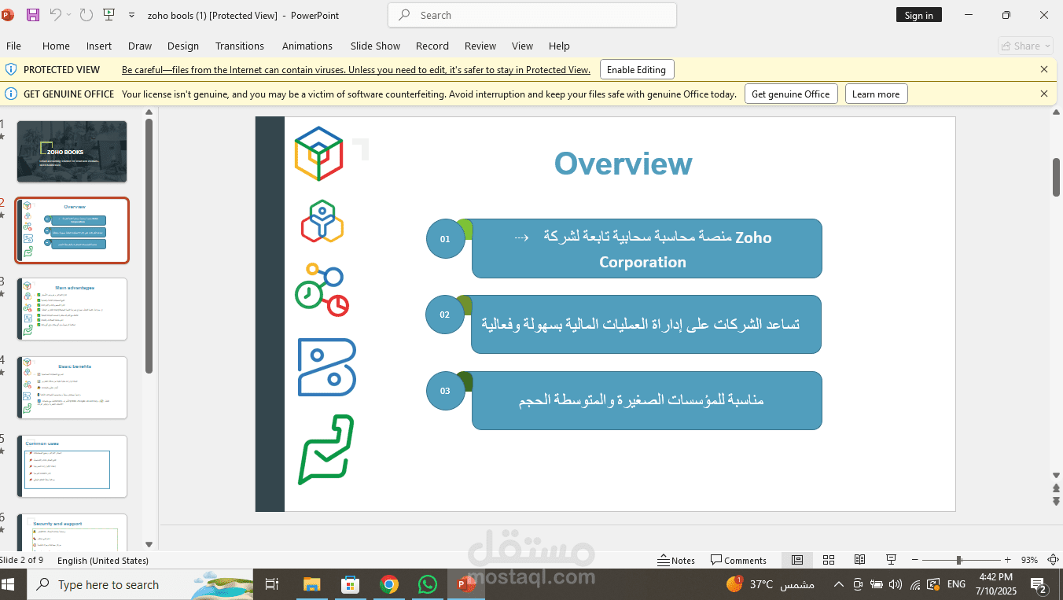Open the Draw tab
Screen dimensions: 1063x600
pos(140,46)
